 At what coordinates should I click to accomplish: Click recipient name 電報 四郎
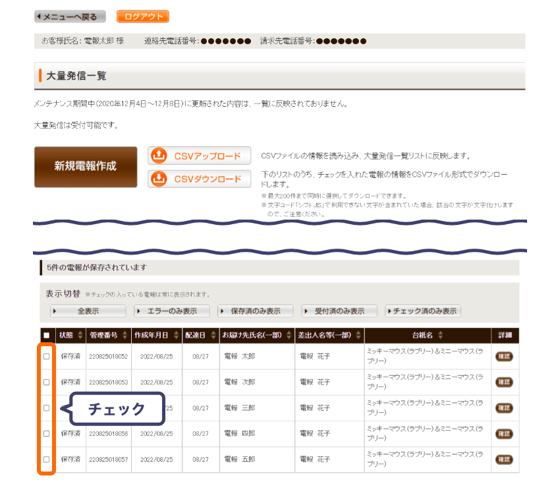[x=240, y=434]
